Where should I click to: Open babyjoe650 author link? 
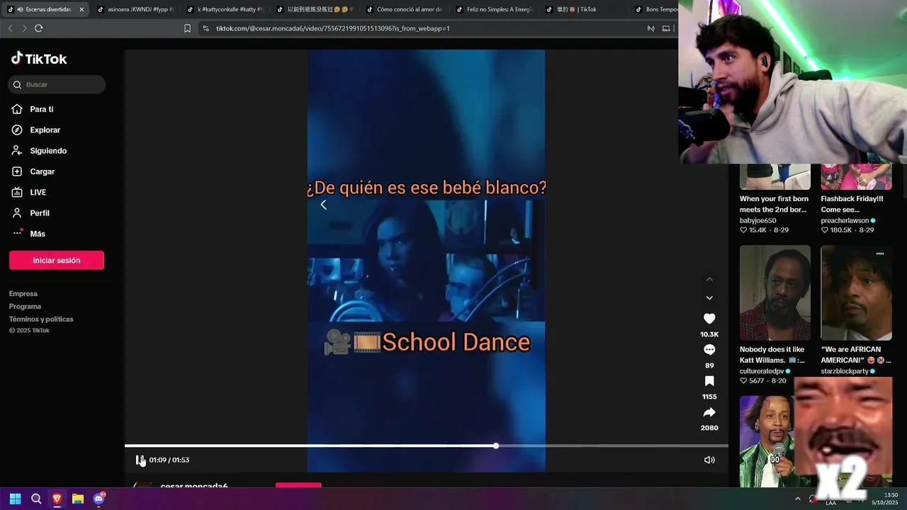(x=757, y=220)
